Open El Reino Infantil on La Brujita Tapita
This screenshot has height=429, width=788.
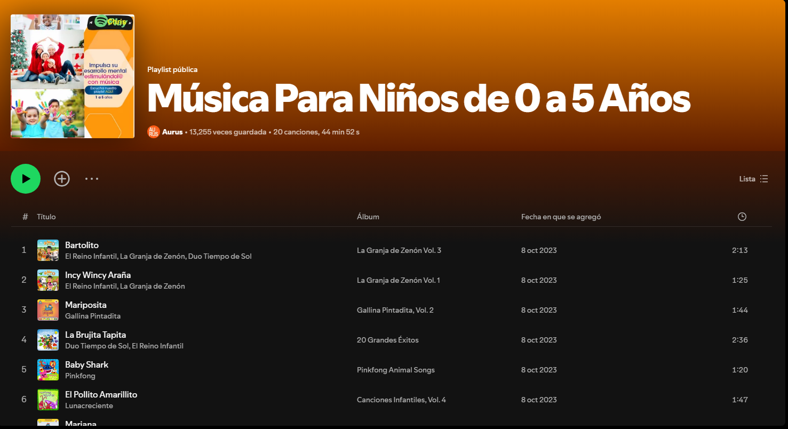pos(157,346)
